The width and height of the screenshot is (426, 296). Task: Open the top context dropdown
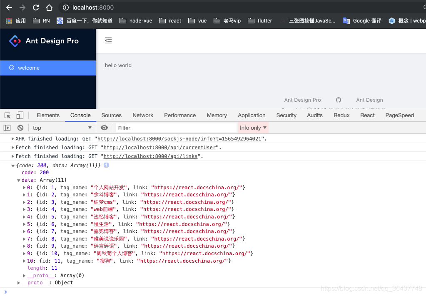(62, 128)
